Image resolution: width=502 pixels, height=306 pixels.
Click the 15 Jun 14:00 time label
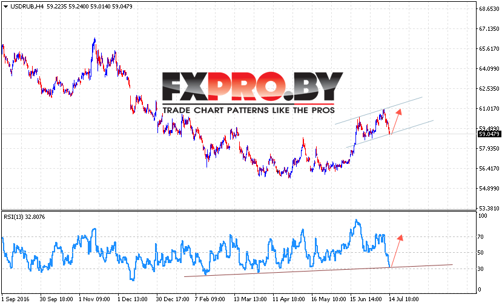[366, 299]
